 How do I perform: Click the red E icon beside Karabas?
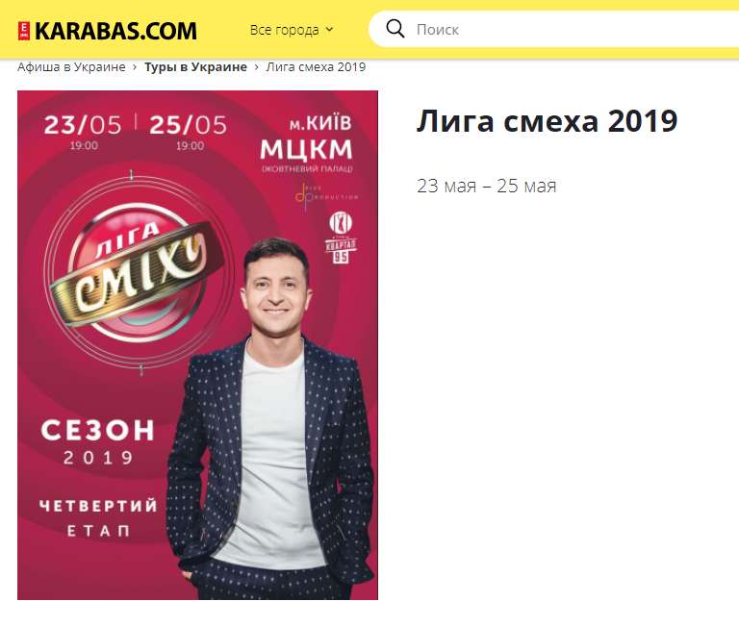24,31
